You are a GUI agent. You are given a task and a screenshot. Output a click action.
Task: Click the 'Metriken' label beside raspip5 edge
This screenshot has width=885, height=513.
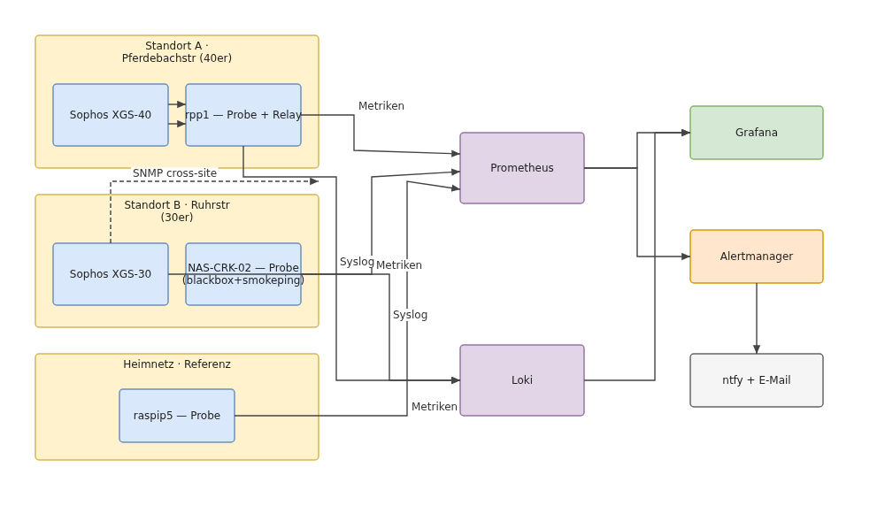[x=434, y=407]
